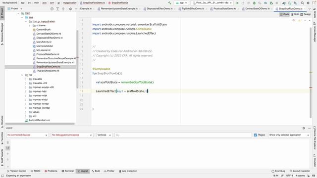Switch editor to Code view

284,14
